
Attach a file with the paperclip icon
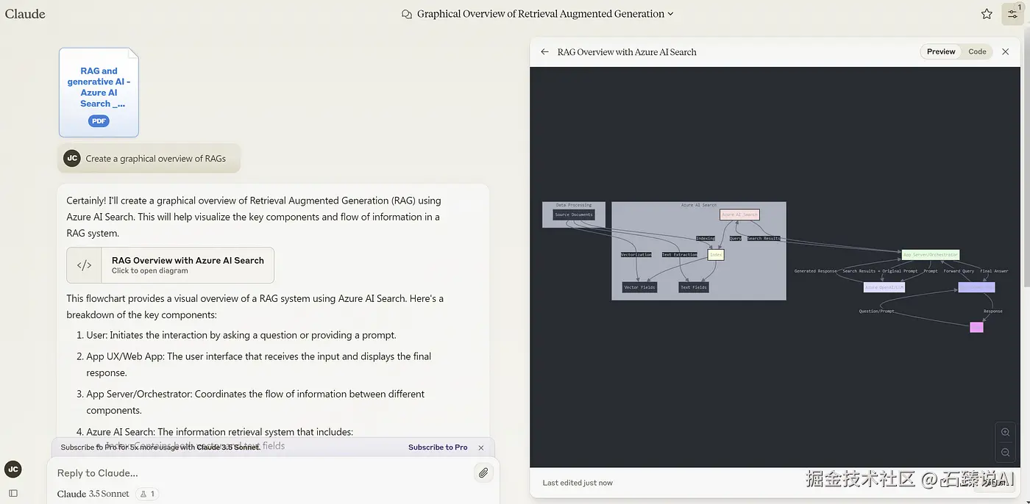[483, 473]
